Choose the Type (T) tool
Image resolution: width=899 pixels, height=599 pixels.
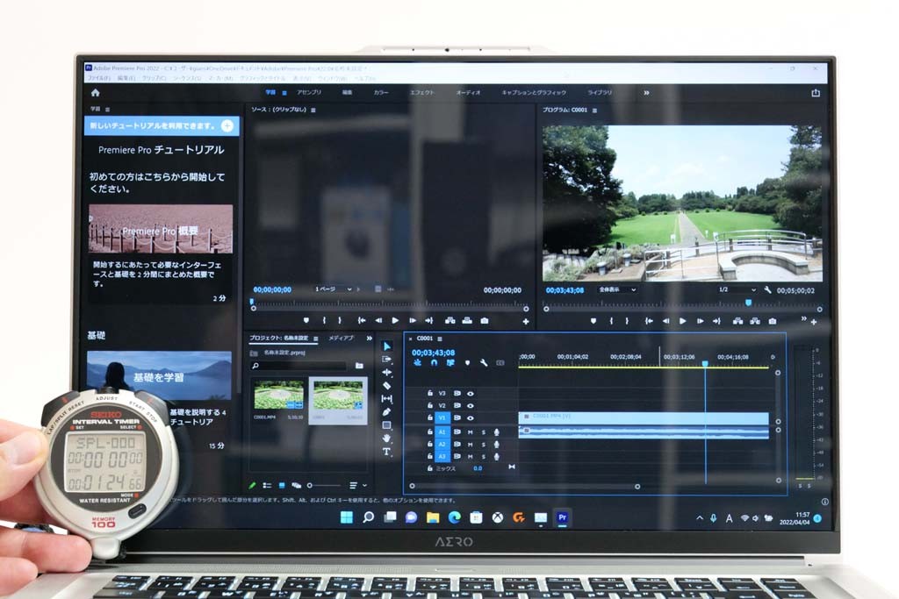387,452
